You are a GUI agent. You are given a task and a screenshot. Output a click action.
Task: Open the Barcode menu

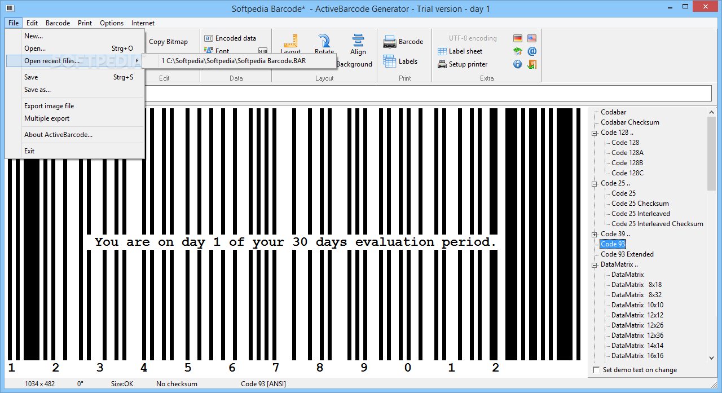58,23
